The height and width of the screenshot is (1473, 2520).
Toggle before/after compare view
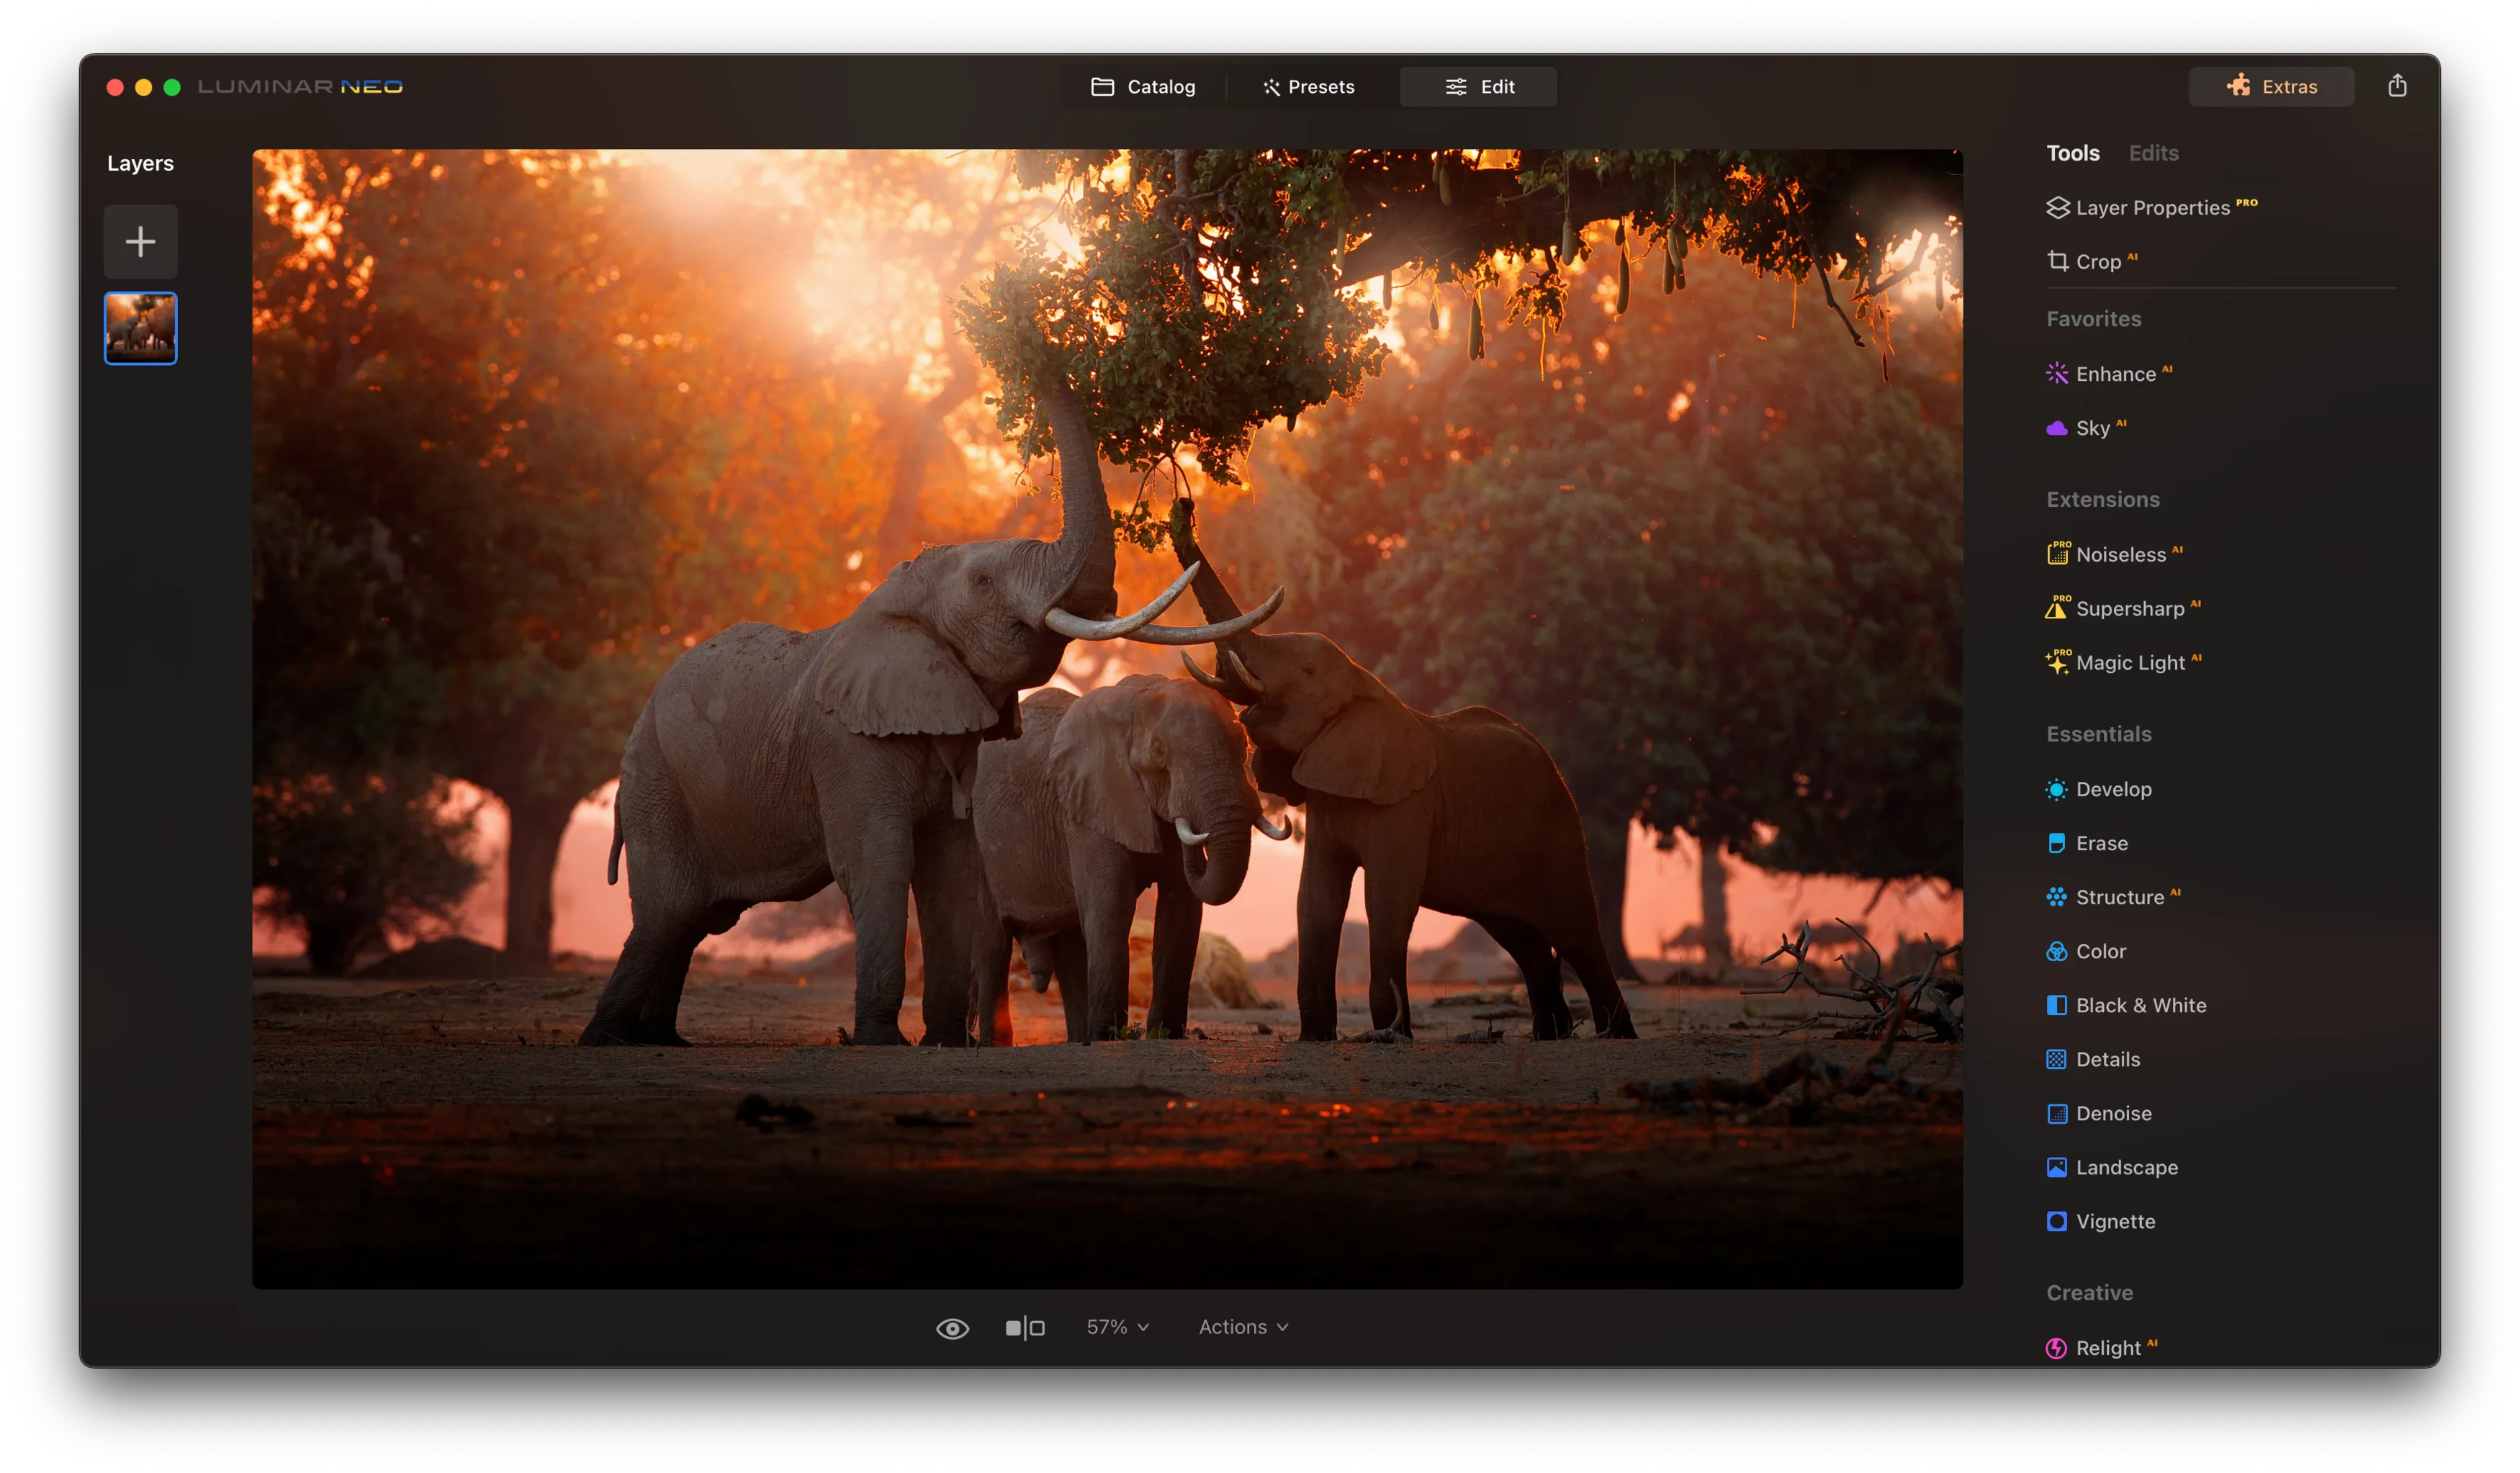tap(1025, 1328)
